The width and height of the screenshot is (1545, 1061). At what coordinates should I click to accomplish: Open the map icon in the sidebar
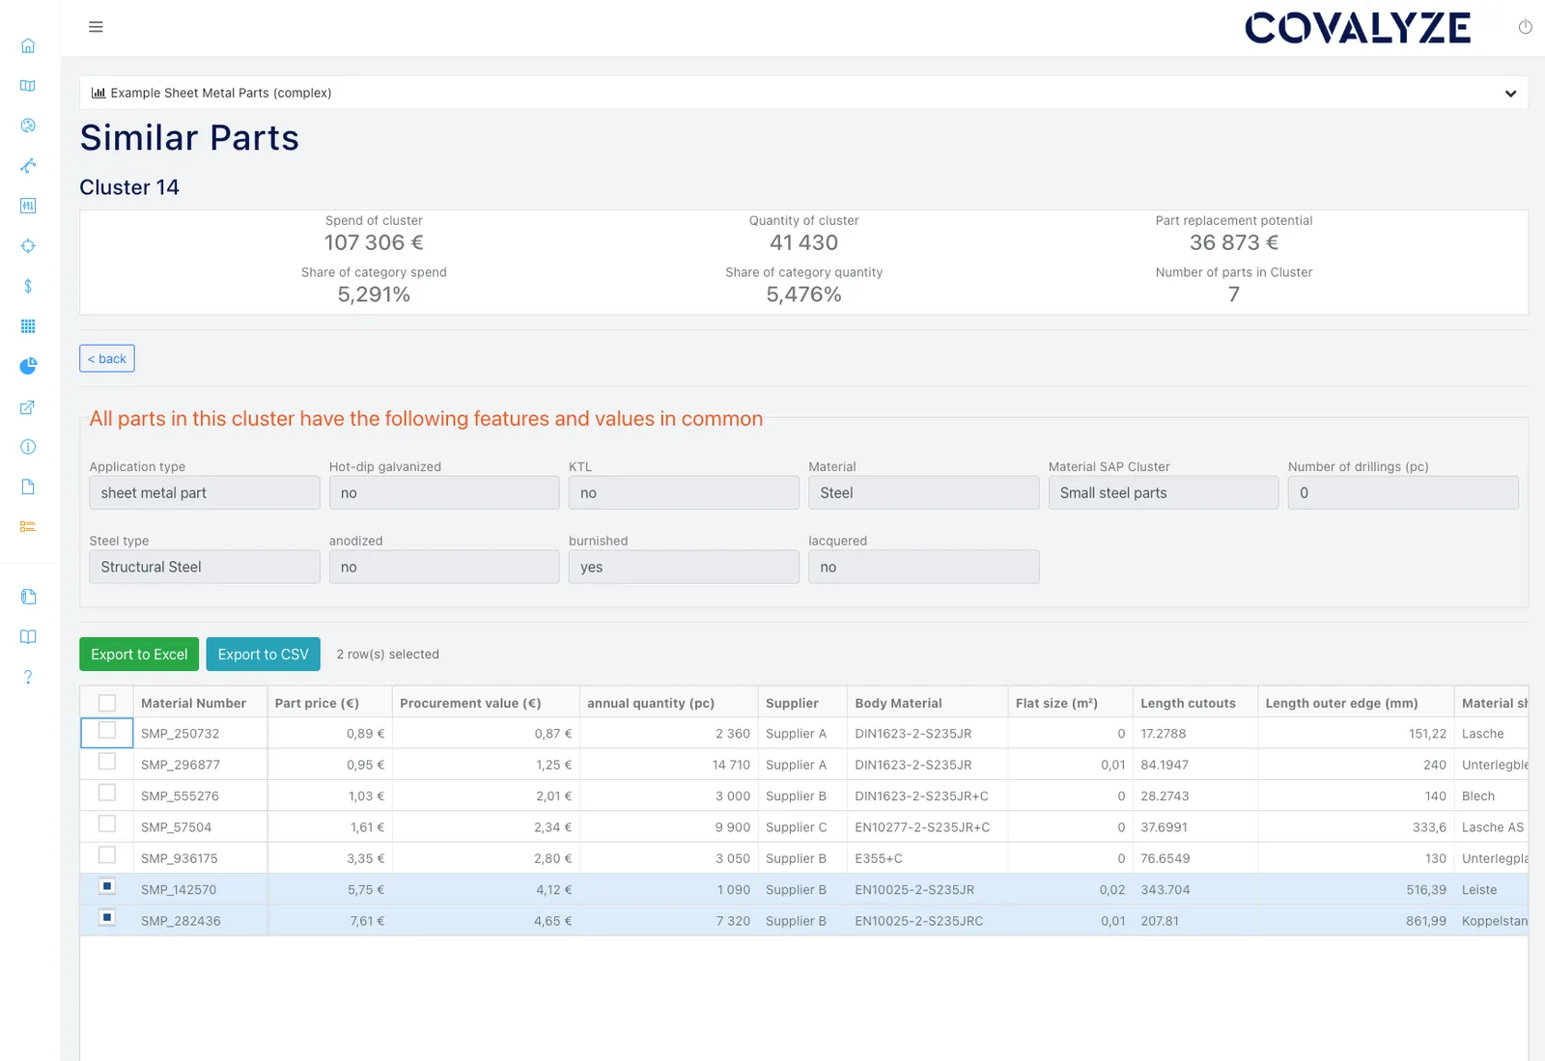(x=28, y=86)
